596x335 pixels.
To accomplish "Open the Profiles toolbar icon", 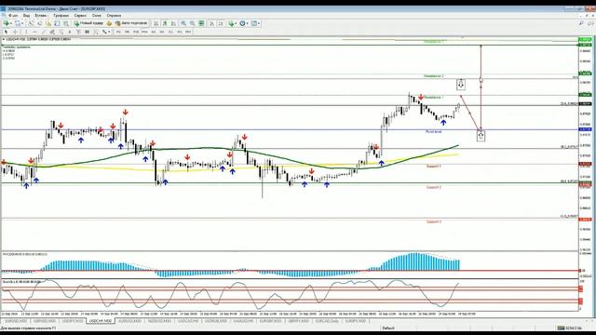I will pos(17,23).
